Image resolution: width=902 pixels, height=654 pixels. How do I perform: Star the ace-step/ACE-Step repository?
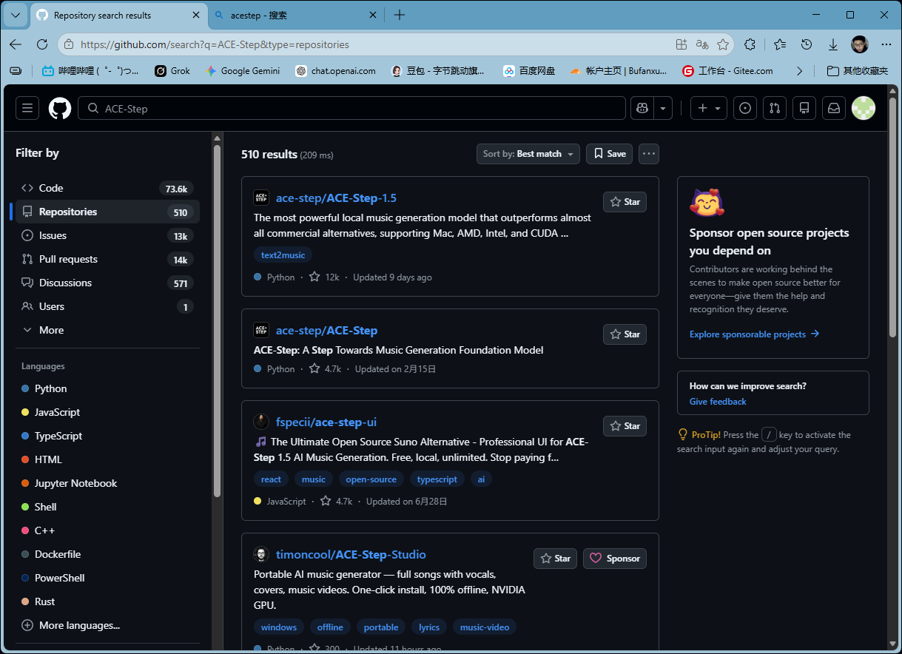click(x=625, y=334)
